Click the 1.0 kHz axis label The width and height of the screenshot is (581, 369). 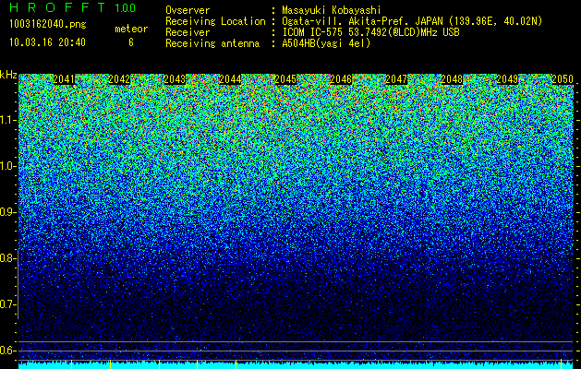point(7,166)
